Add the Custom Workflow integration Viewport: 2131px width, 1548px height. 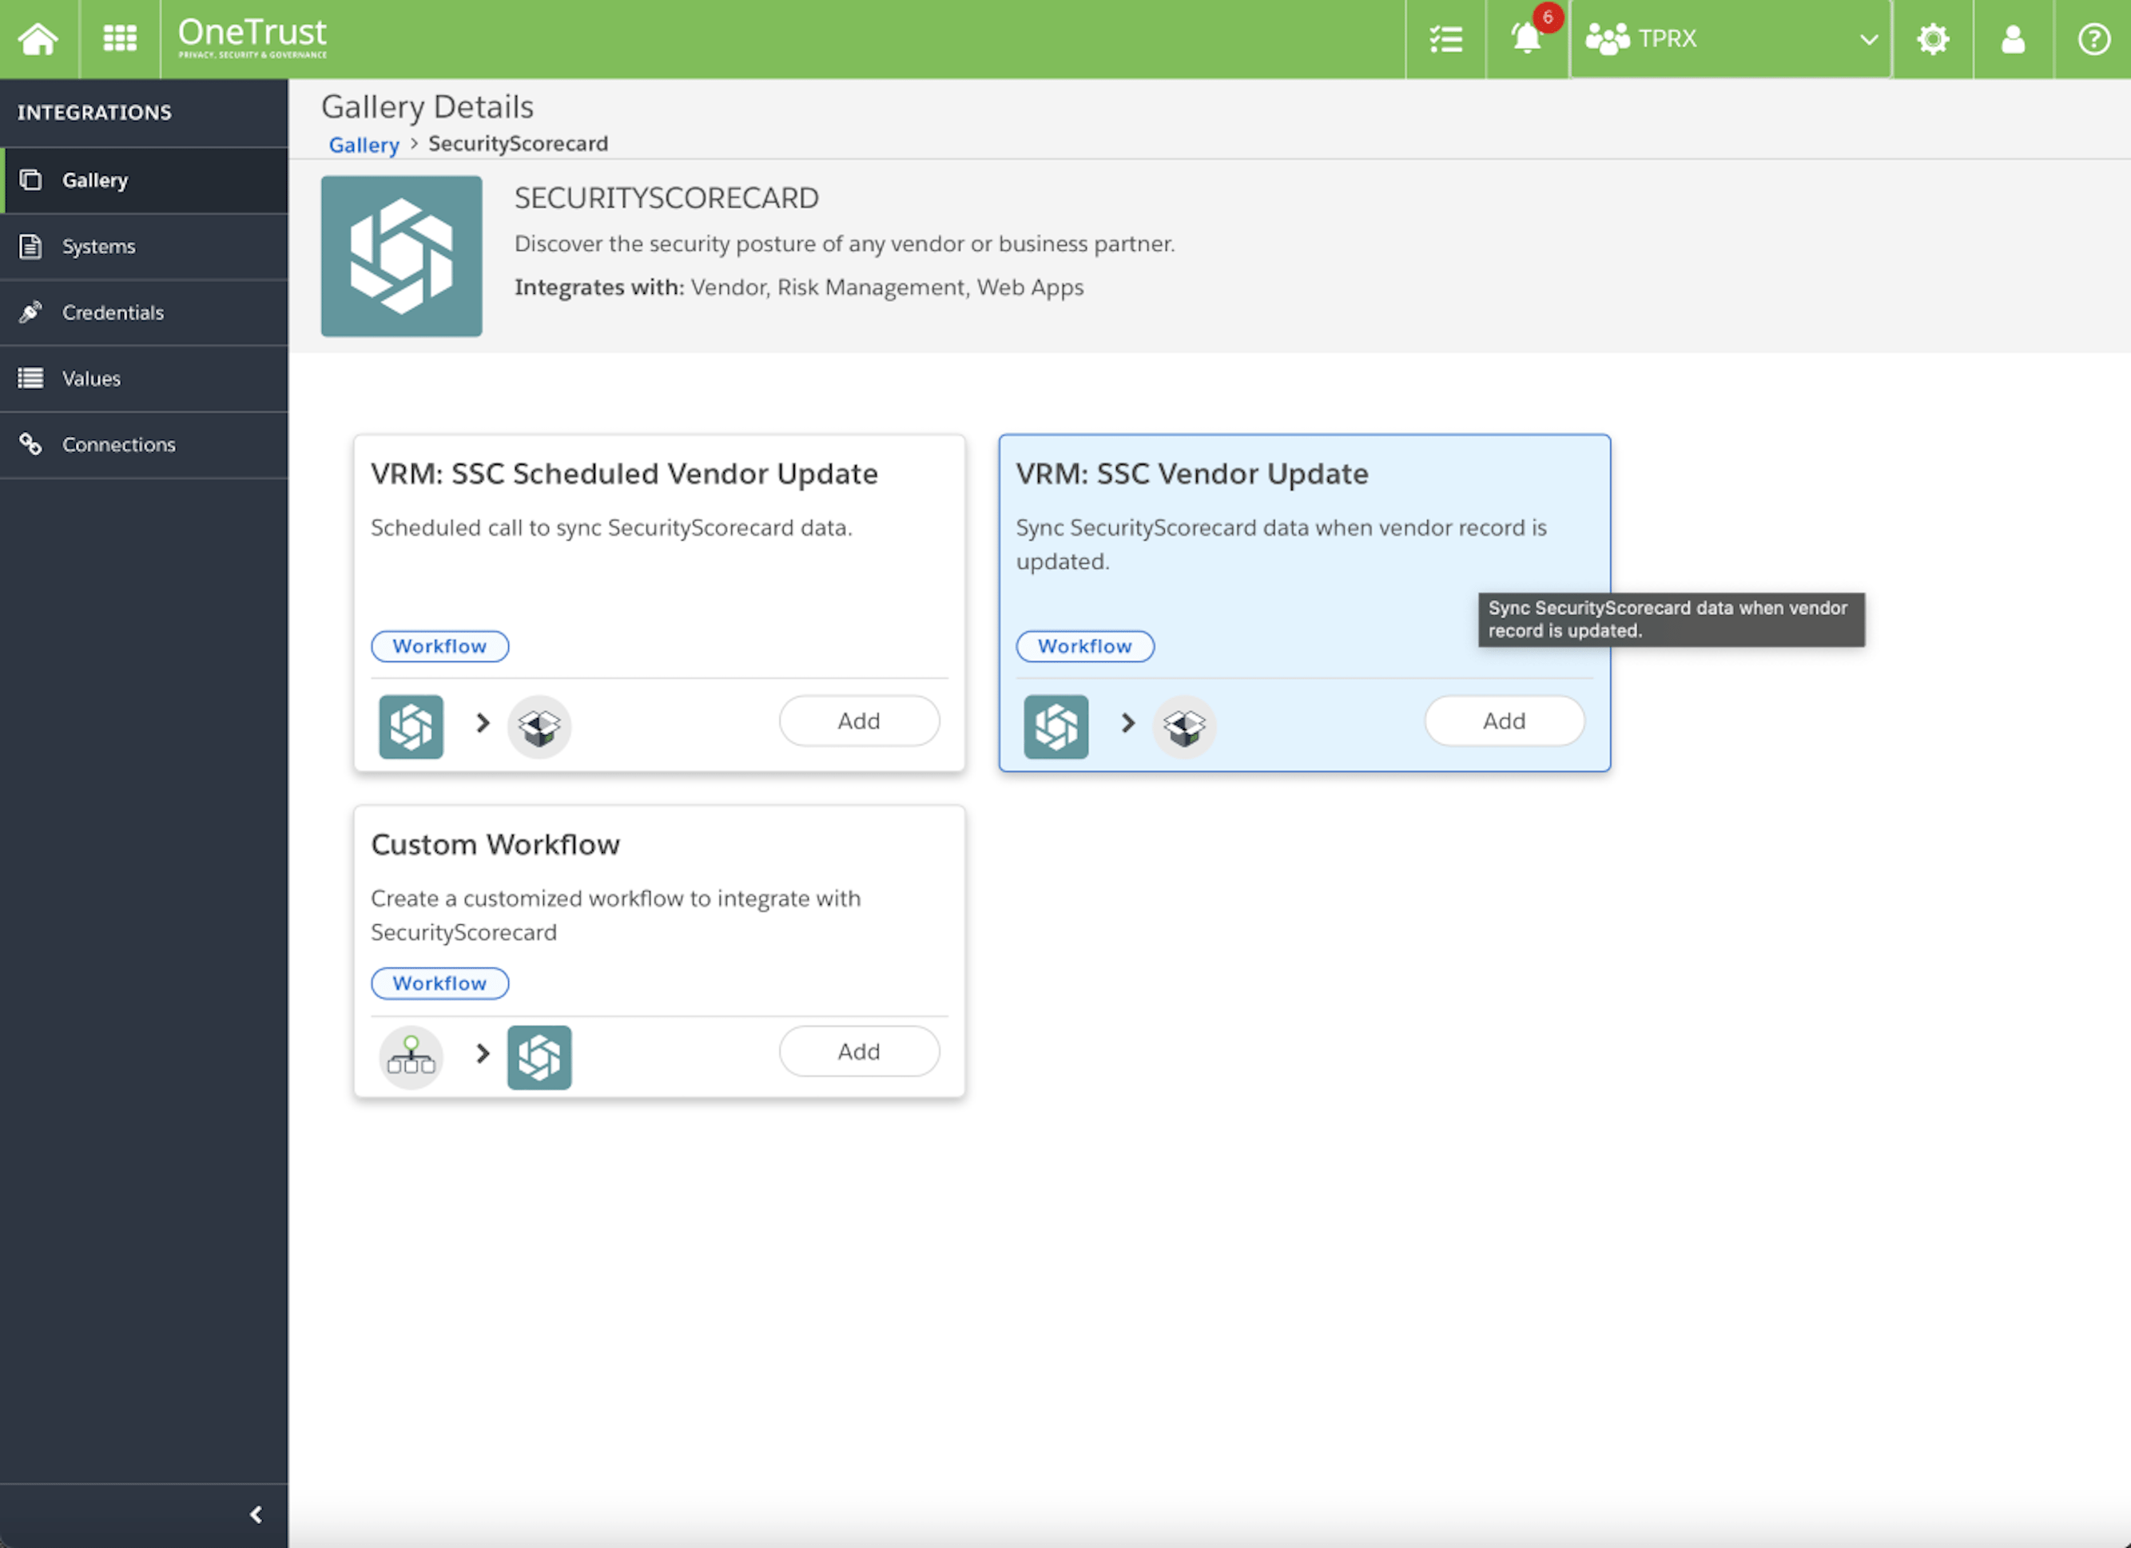tap(858, 1051)
